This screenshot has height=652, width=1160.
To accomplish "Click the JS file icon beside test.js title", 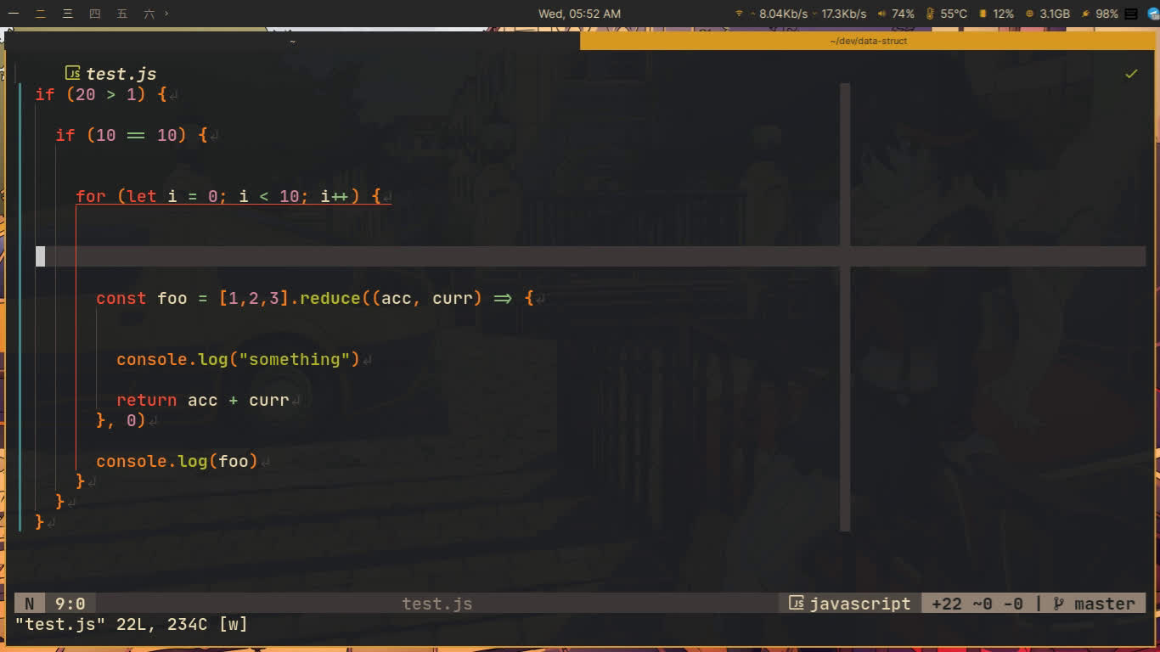I will (73, 73).
